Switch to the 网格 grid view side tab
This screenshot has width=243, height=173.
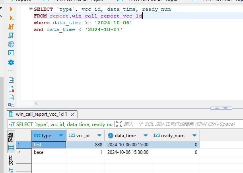11,141
